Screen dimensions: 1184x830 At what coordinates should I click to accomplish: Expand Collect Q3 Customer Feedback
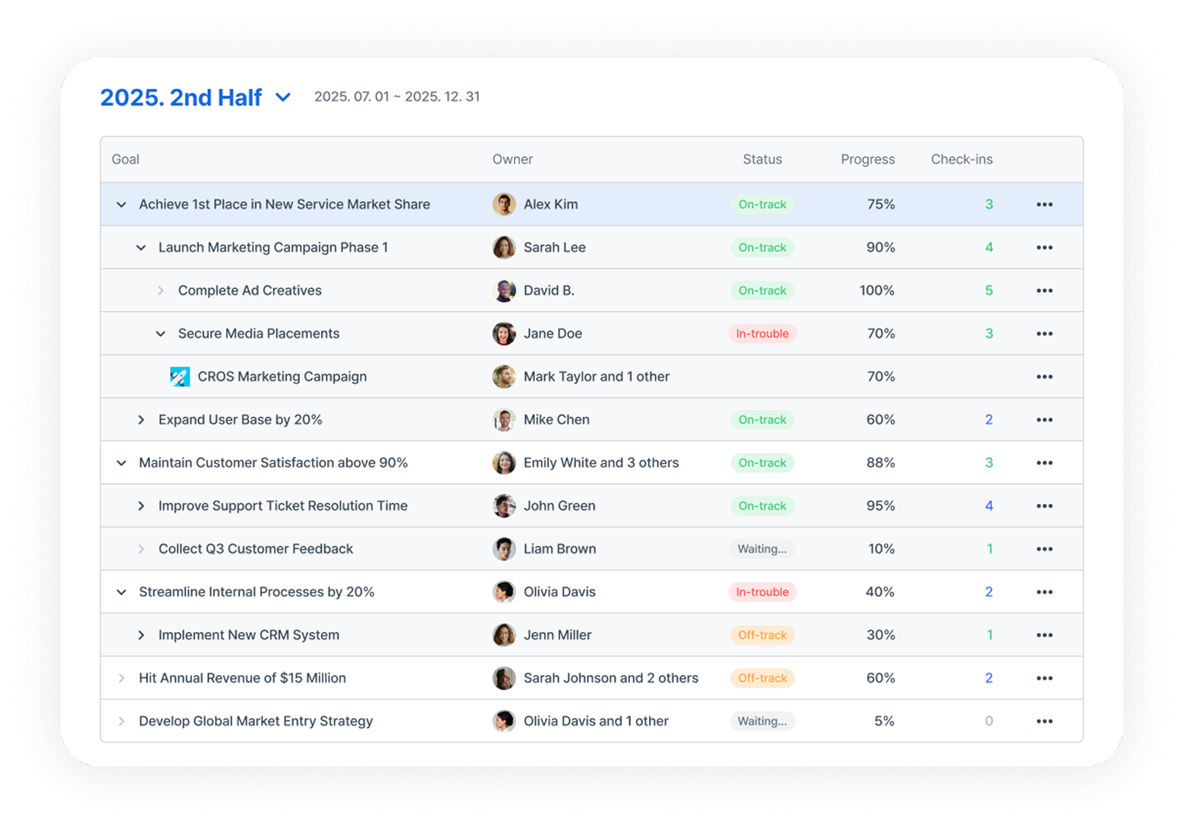(141, 549)
